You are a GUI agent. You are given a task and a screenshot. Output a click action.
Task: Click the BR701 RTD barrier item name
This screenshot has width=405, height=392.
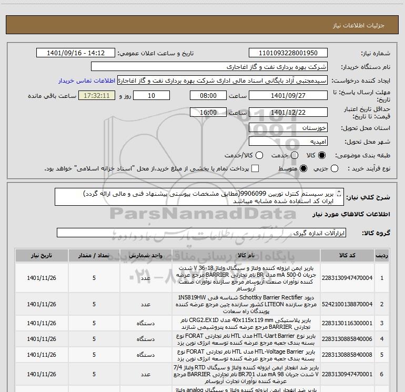point(246,375)
